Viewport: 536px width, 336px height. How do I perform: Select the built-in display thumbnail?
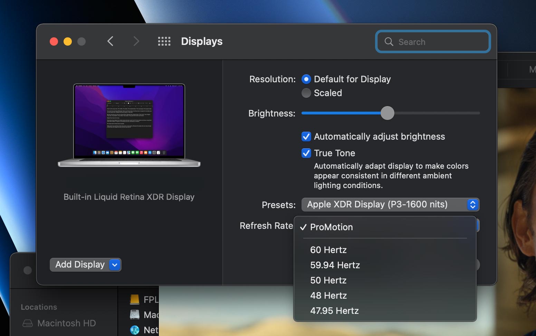point(129,125)
